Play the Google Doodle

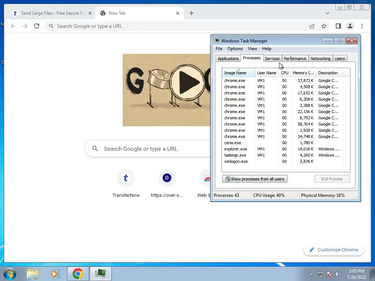[x=188, y=82]
